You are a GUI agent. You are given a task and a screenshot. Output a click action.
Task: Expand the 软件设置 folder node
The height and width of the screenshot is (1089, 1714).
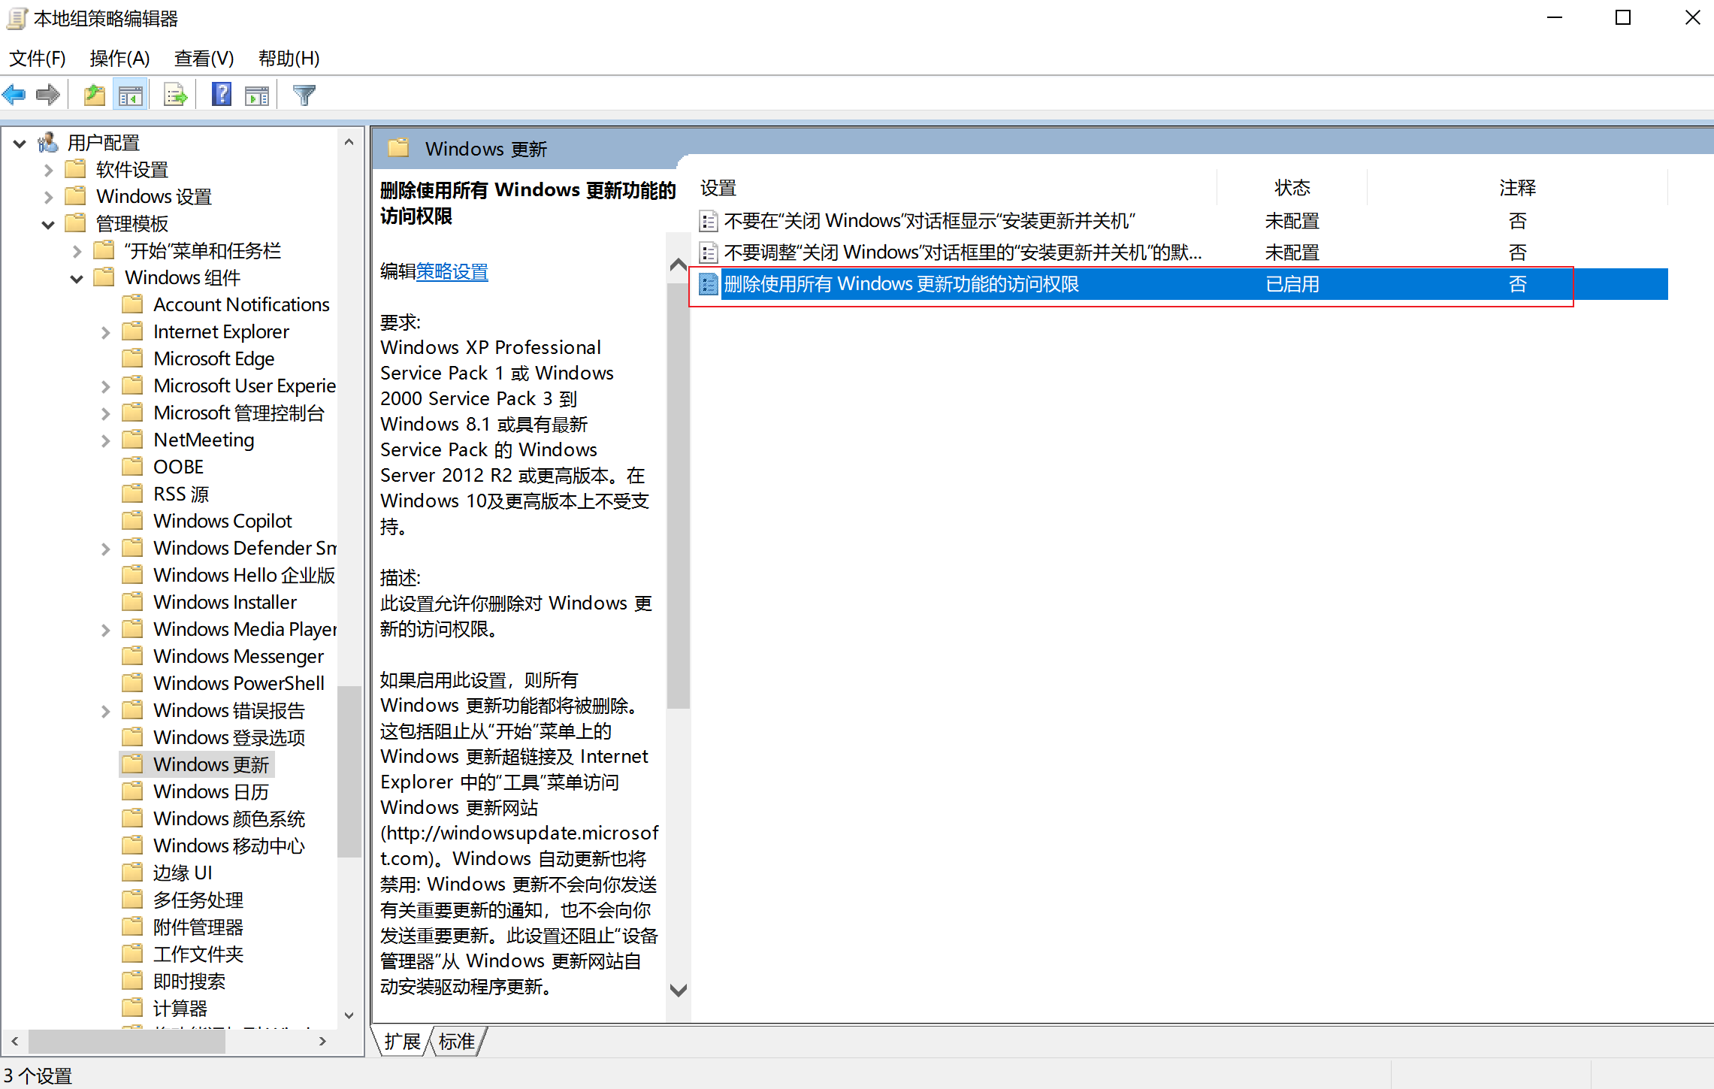pos(49,170)
